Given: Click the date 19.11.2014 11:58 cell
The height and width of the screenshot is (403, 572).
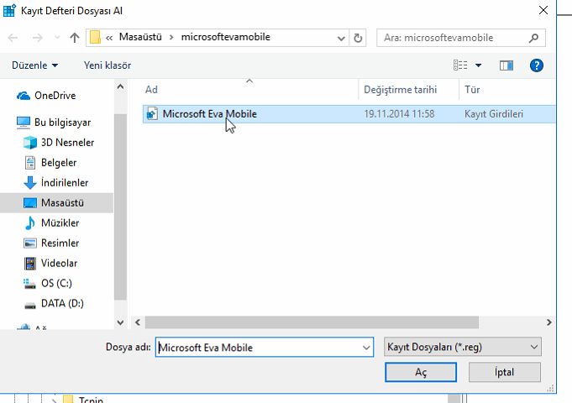Looking at the screenshot, I should pos(399,114).
